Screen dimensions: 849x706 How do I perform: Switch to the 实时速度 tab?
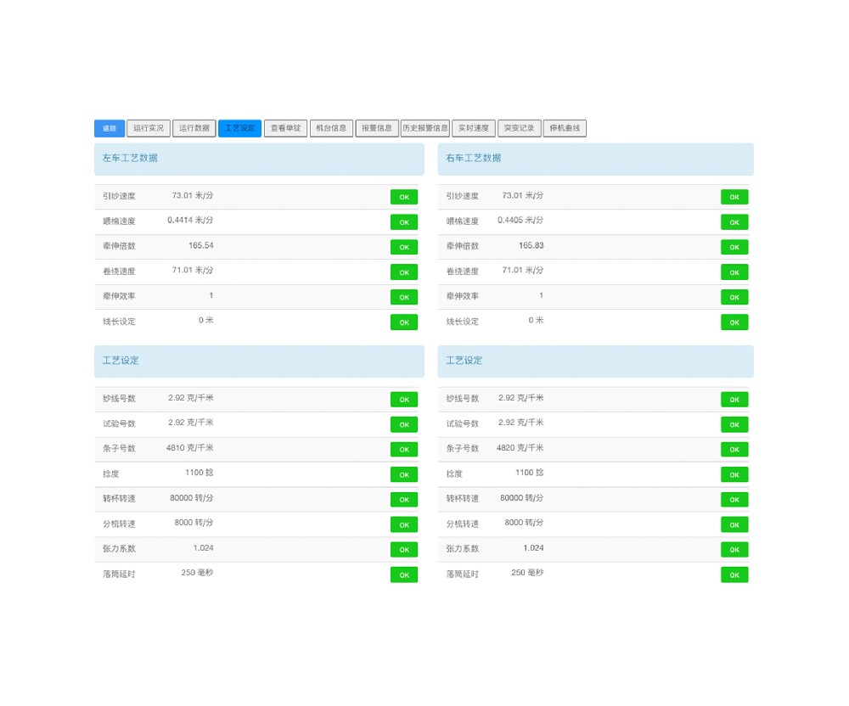pos(474,128)
